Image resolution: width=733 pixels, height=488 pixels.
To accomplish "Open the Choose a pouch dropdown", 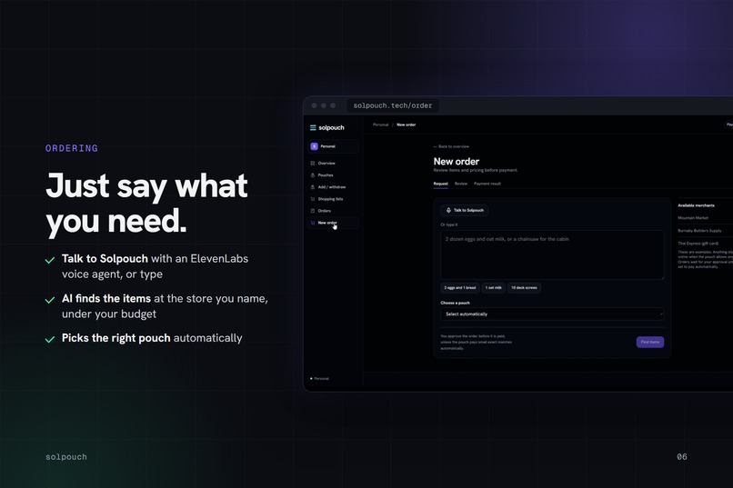I will tap(552, 314).
